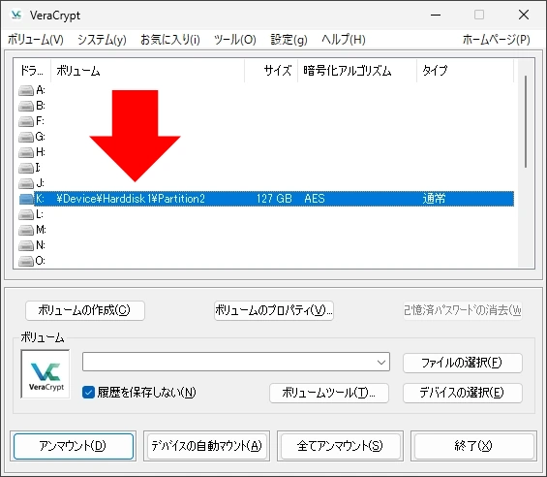Click the M: drive icon

click(x=26, y=230)
